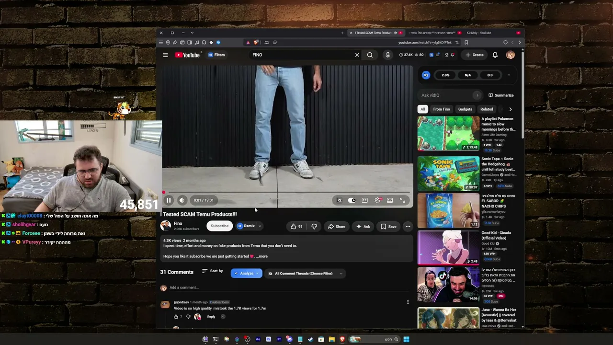Reload the page in the browser
613x345 pixels.
[x=505, y=43]
